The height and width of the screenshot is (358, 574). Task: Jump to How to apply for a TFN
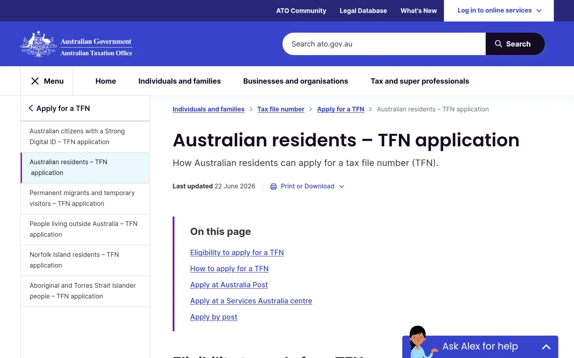229,269
